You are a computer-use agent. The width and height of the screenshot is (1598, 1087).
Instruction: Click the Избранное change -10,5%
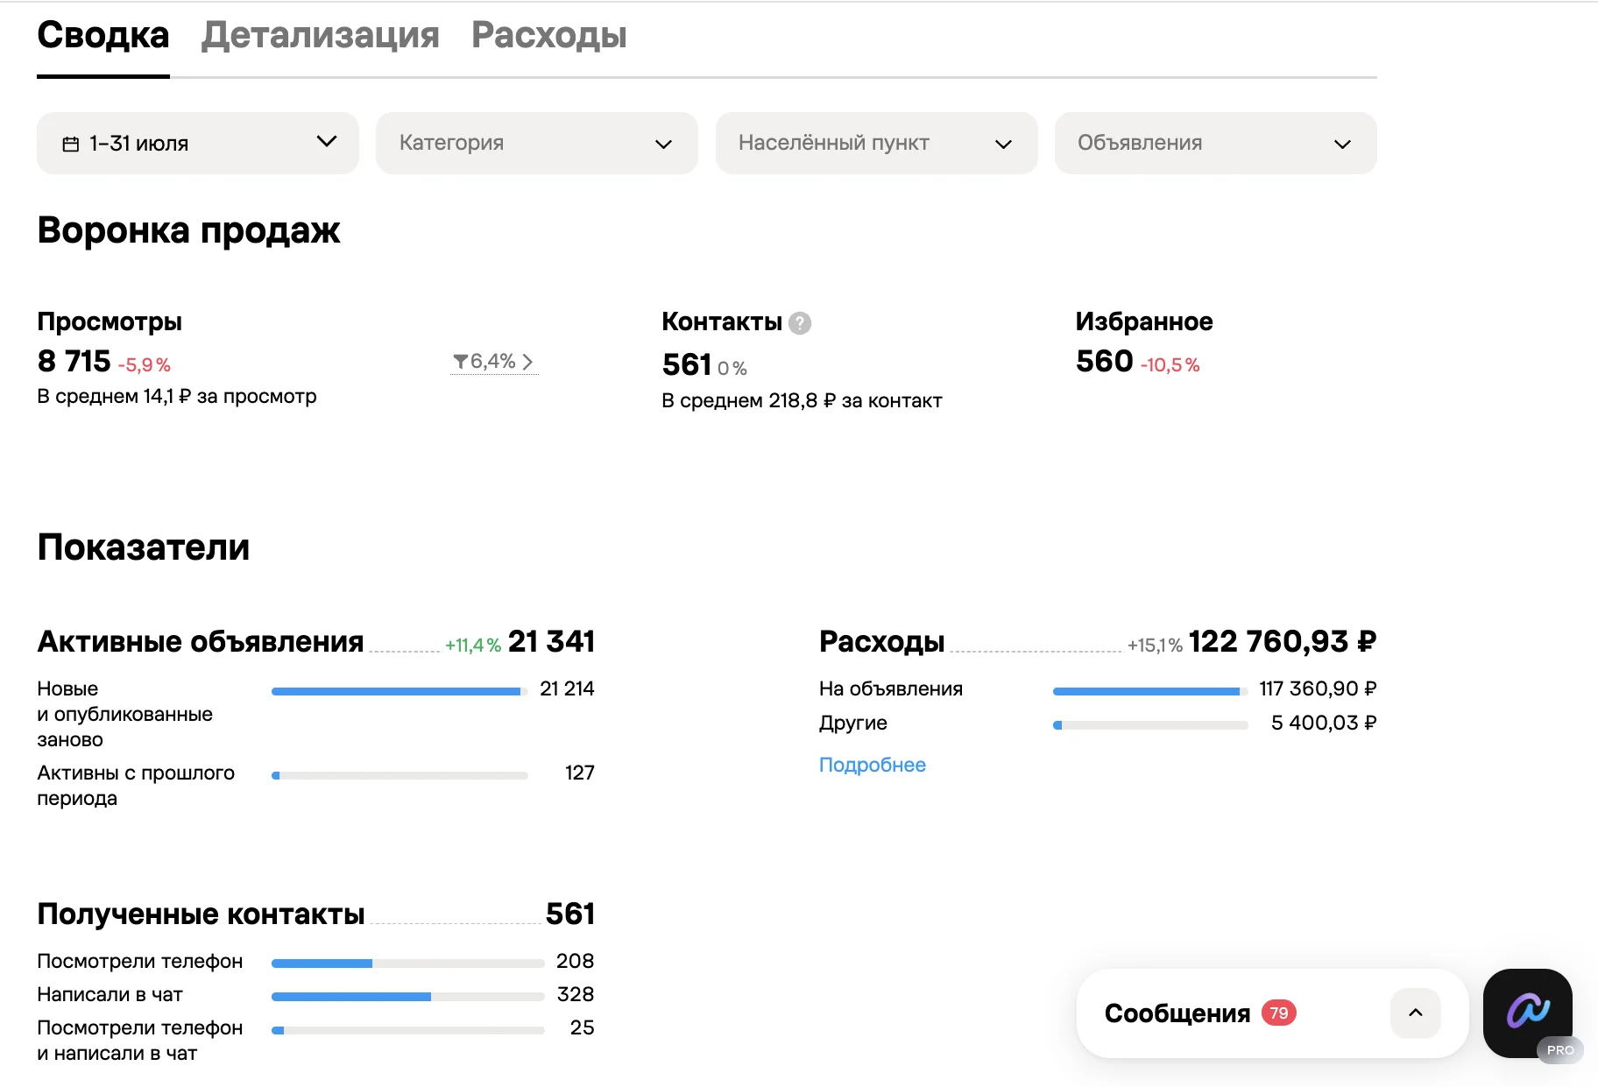click(1170, 365)
